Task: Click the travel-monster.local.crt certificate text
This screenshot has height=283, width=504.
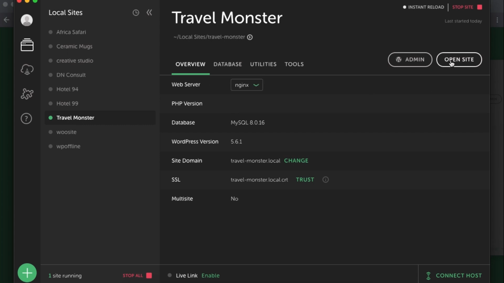Action: 259,180
